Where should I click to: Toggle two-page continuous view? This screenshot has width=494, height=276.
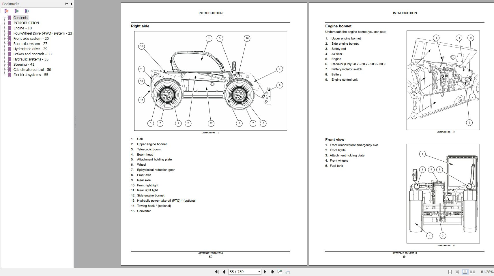tap(473, 272)
